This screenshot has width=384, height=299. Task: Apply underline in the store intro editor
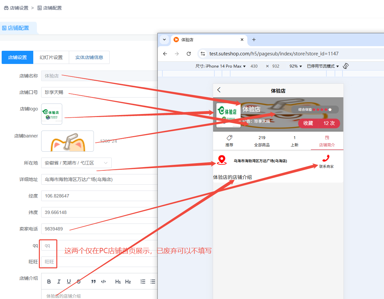tap(69, 282)
